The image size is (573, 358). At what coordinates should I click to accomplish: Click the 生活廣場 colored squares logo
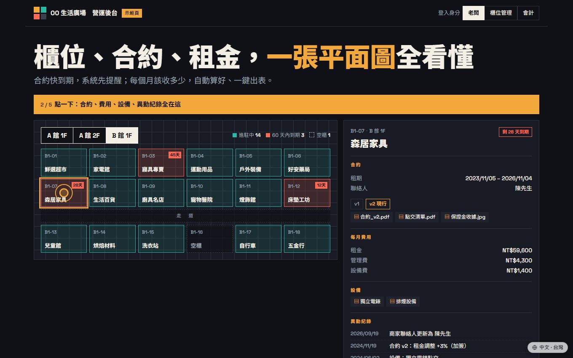[40, 13]
